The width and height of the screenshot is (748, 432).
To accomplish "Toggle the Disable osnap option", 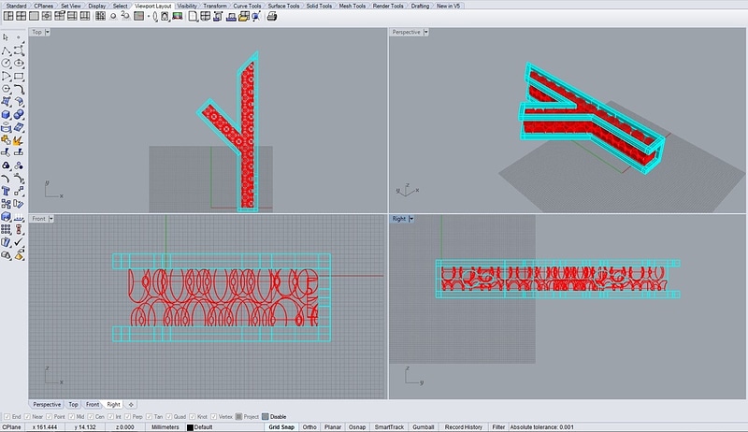I will (x=266, y=417).
